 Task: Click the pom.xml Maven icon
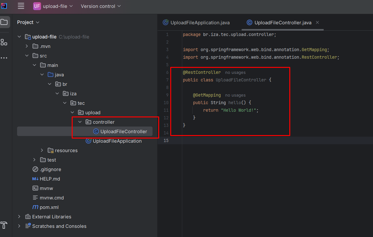[35, 207]
